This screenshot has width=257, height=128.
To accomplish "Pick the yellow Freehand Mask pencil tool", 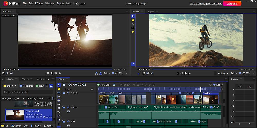I will (133, 32).
